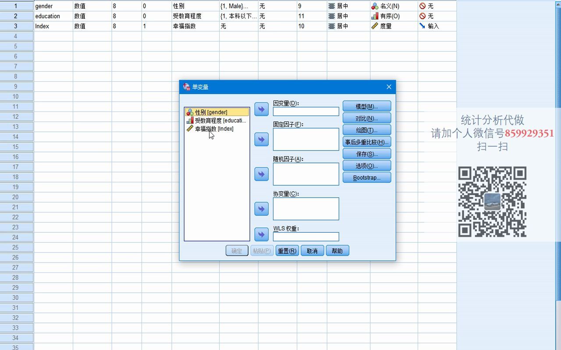561x350 pixels.
Task: Open 事后多重比较(H)... dialog
Action: point(367,142)
